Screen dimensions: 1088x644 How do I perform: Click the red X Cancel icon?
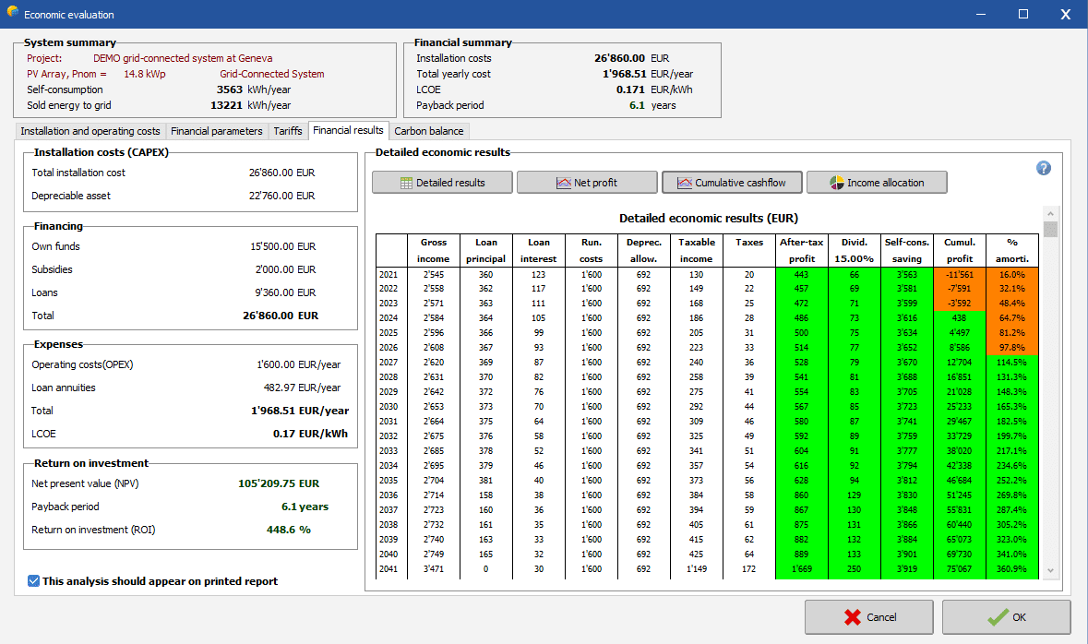click(851, 617)
